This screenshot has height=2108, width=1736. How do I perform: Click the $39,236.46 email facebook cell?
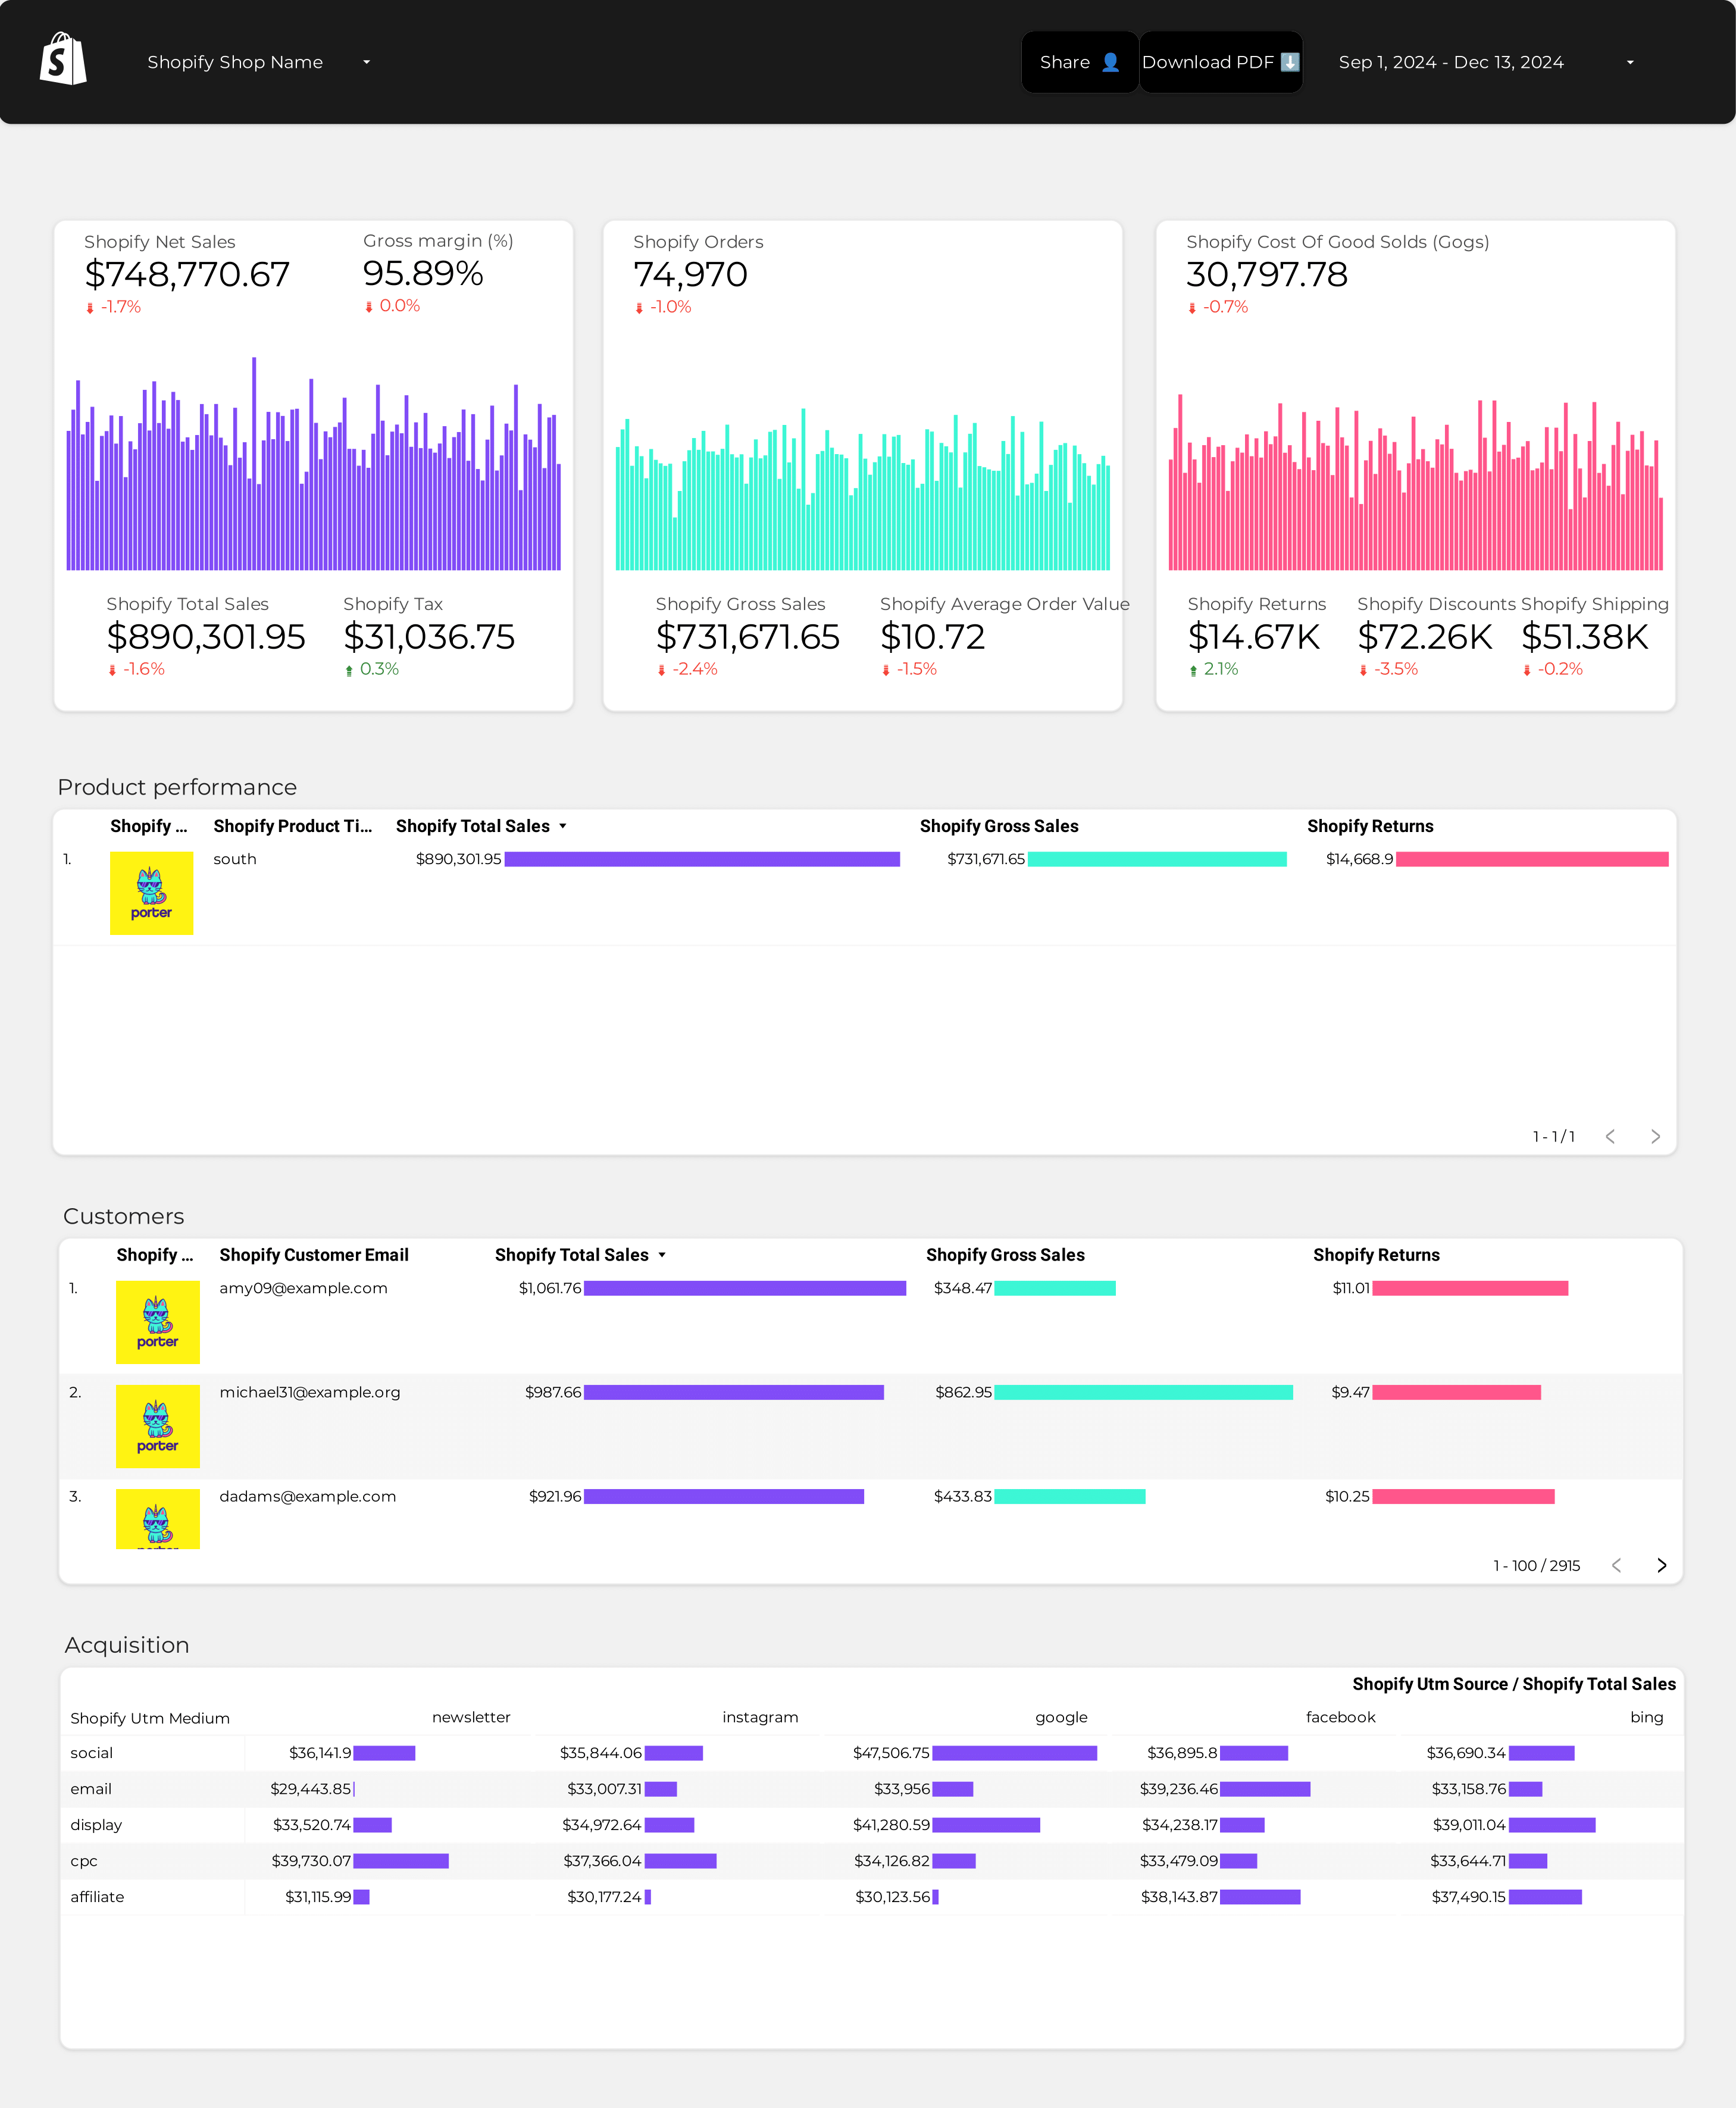[x=1179, y=1789]
